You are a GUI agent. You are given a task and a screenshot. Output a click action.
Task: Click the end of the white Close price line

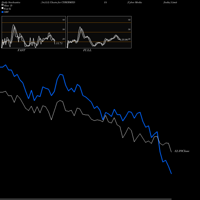point(172,152)
